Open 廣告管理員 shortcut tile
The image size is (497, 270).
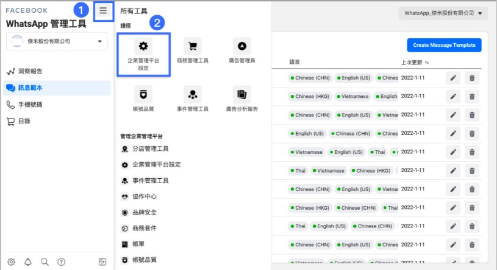point(241,51)
